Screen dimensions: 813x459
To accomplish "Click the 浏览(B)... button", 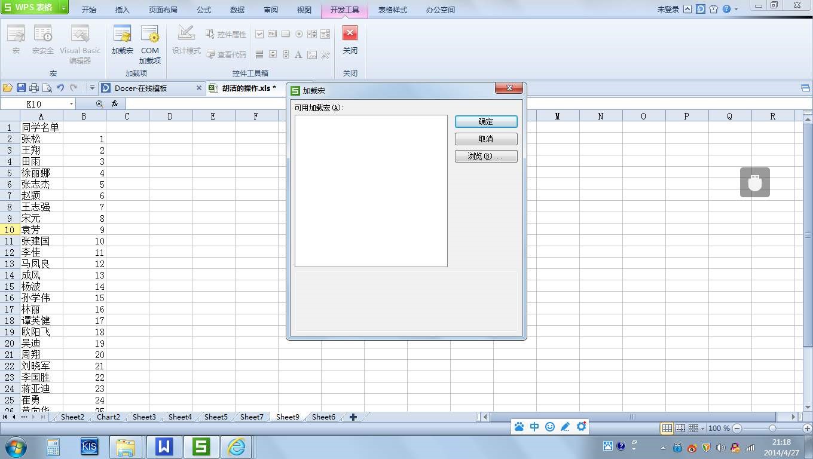I will click(x=486, y=156).
